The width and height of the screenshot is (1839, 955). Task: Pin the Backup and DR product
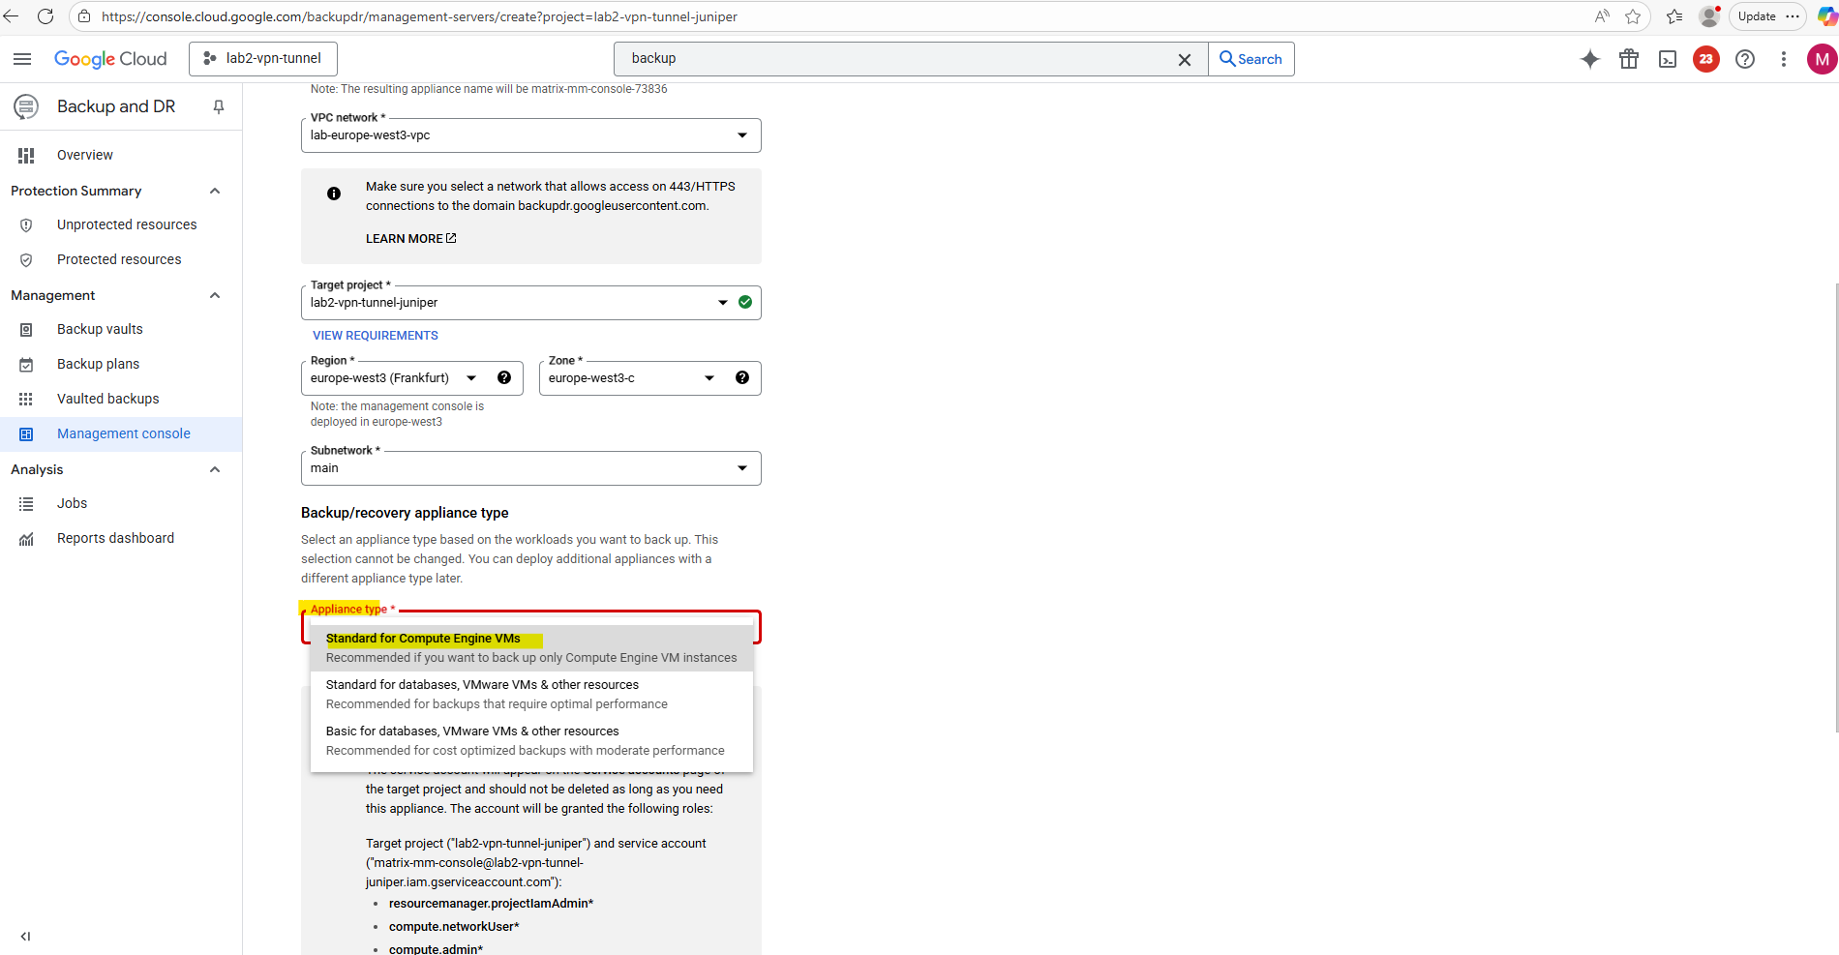pyautogui.click(x=219, y=106)
